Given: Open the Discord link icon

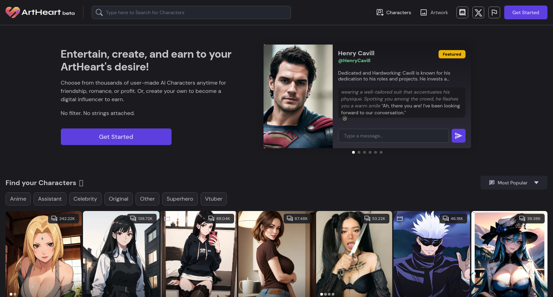Looking at the screenshot, I should 462,12.
